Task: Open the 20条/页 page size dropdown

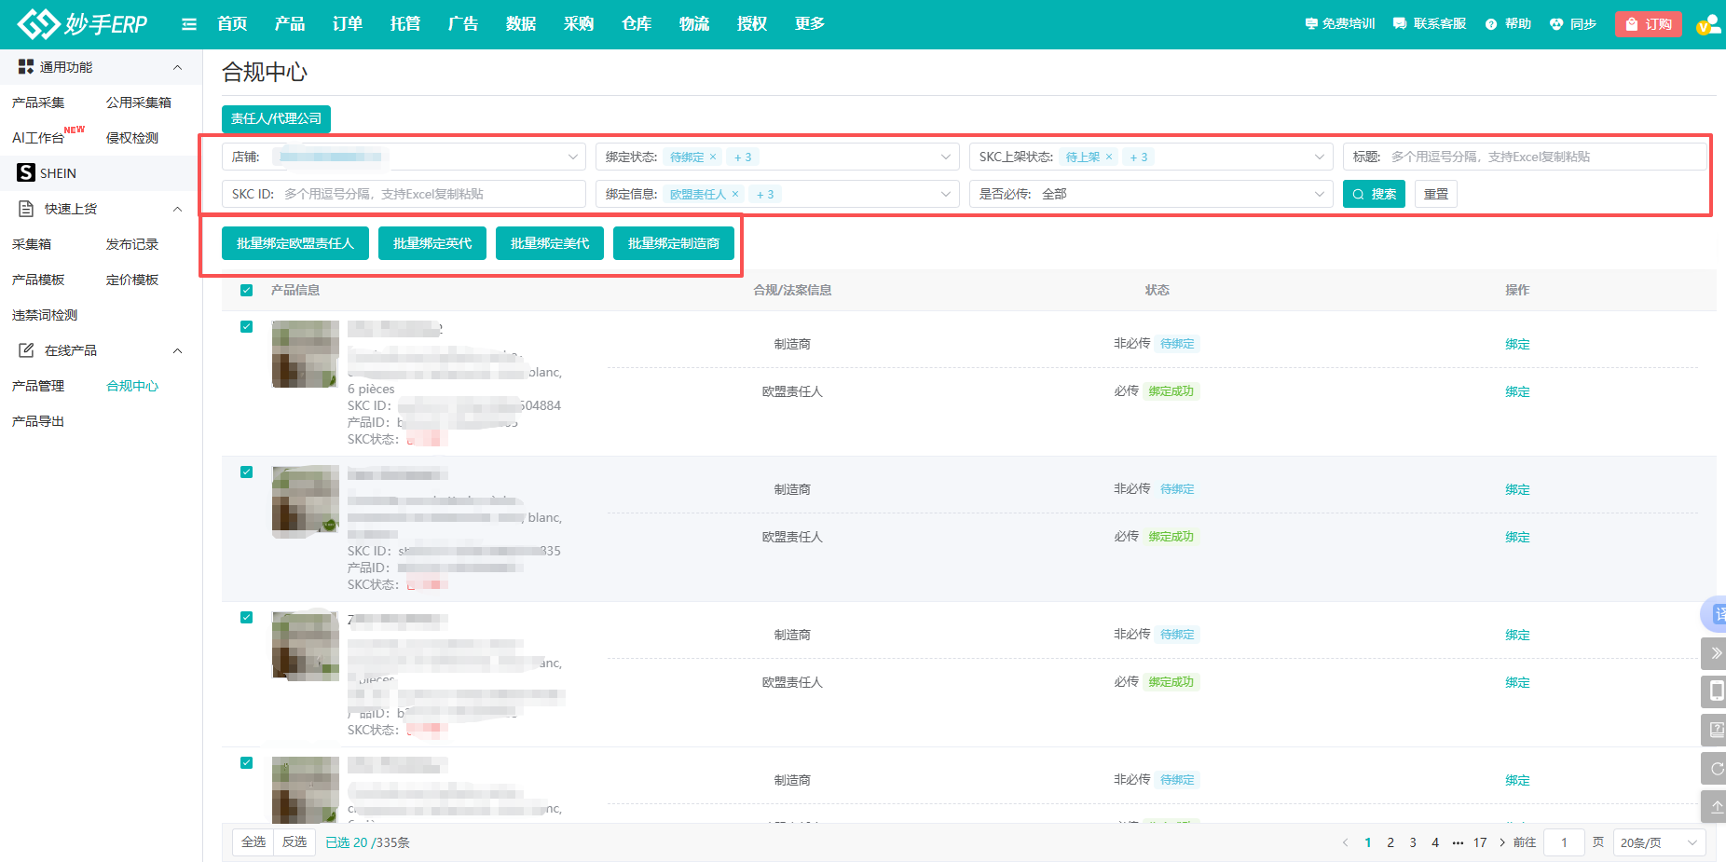Action: click(x=1659, y=842)
